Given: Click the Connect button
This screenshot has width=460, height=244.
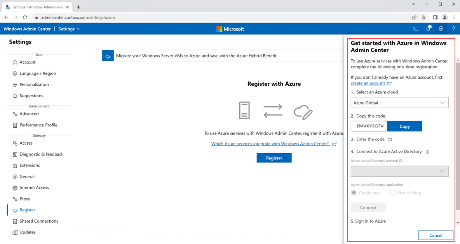Looking at the screenshot, I should 368,208.
